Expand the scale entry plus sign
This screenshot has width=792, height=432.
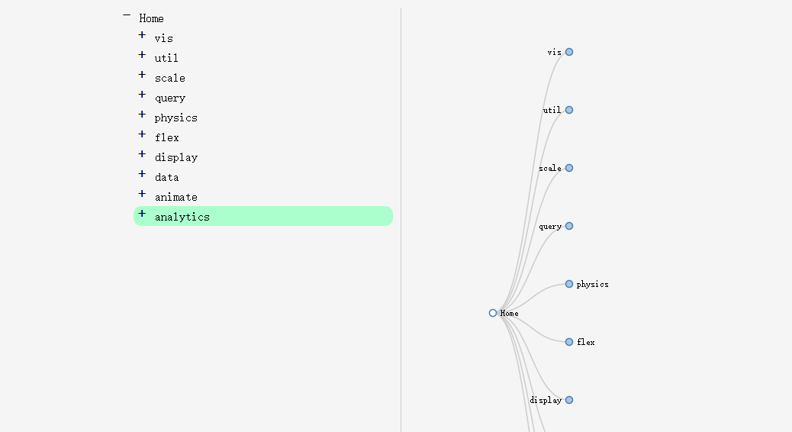142,75
